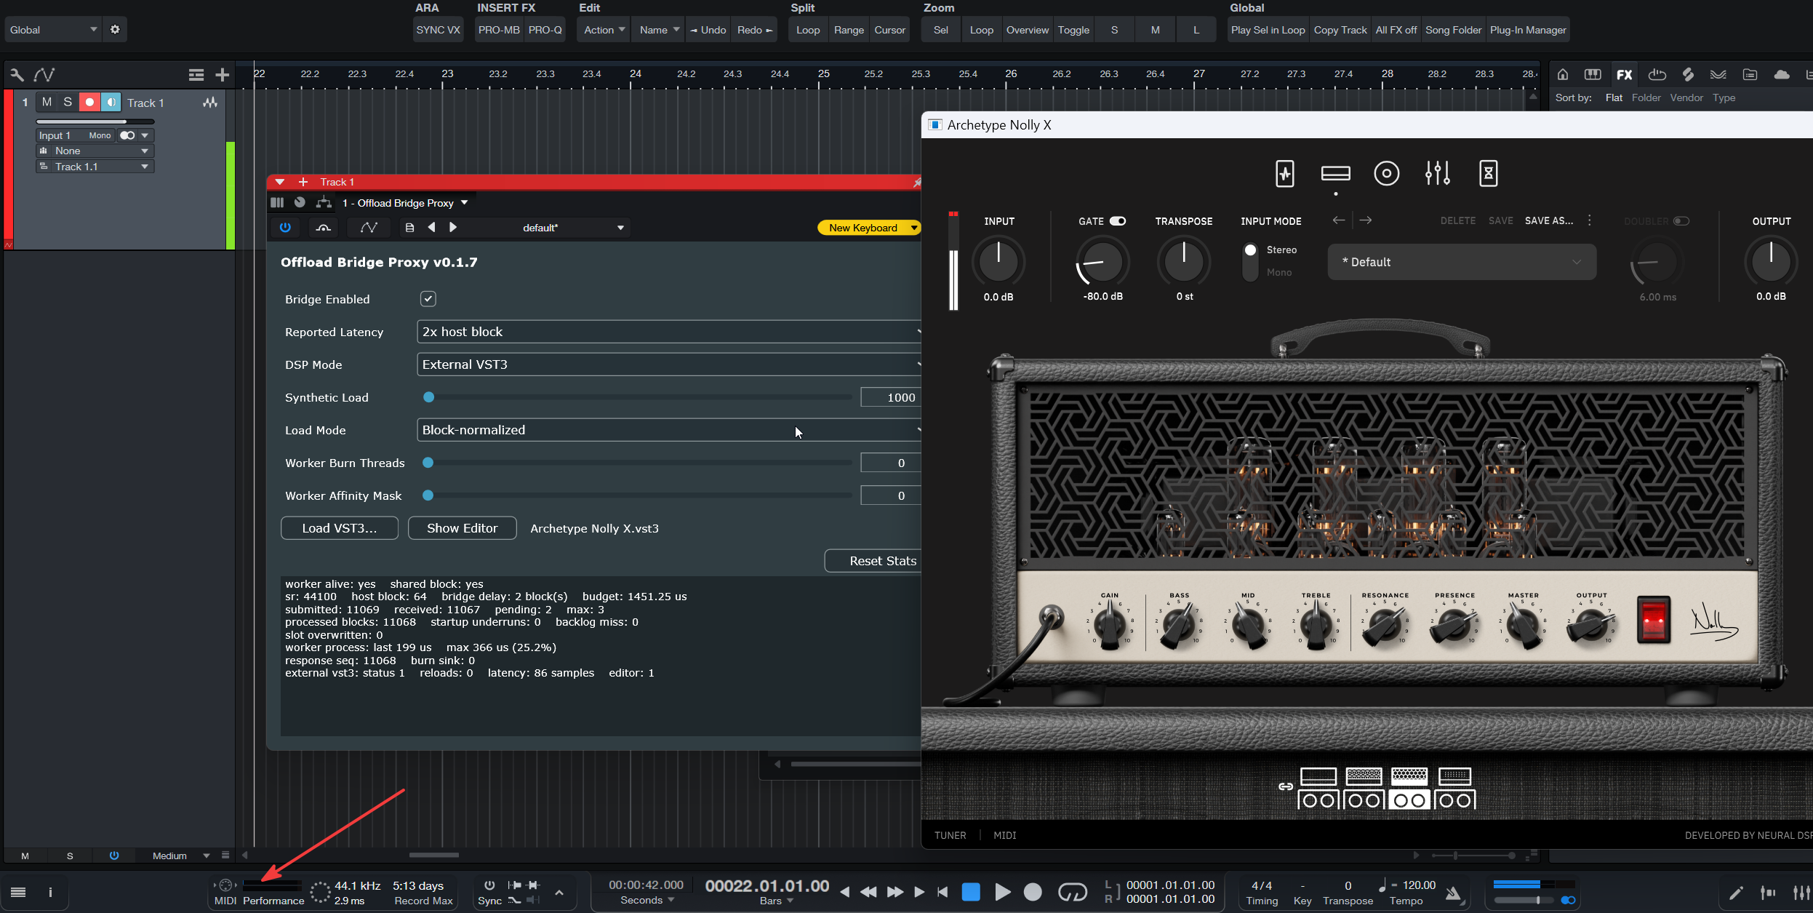Open the DSP Mode dropdown
This screenshot has height=913, width=1813.
pyautogui.click(x=669, y=364)
